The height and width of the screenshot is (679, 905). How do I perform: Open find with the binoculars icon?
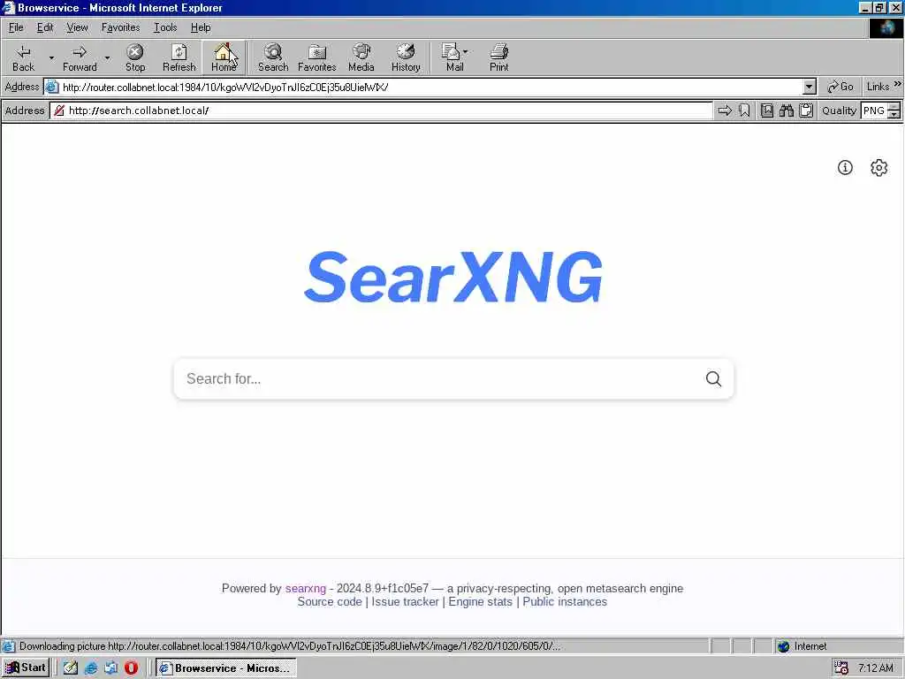coord(786,111)
